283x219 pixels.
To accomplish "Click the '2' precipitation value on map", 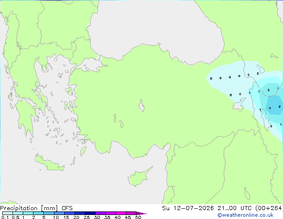I will pyautogui.click(x=269, y=90).
